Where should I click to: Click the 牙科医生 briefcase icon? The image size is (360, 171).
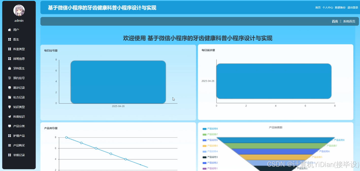pos(9,68)
